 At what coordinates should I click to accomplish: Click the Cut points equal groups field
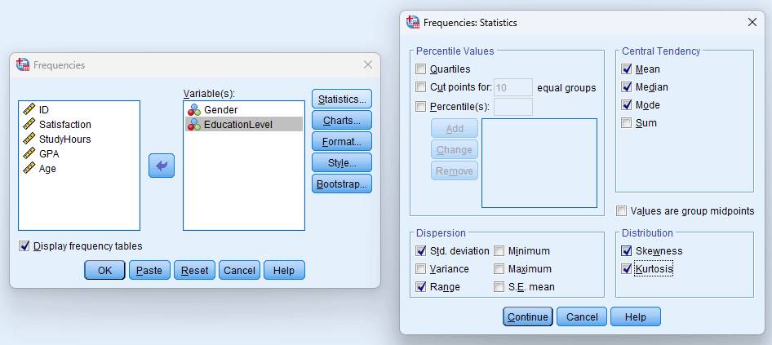[x=513, y=88]
